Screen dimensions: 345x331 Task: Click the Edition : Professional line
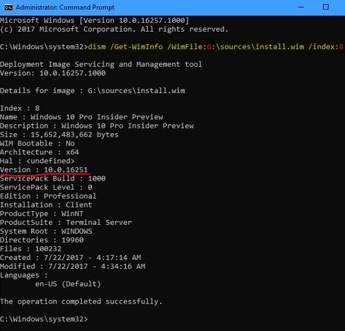pyautogui.click(x=48, y=196)
